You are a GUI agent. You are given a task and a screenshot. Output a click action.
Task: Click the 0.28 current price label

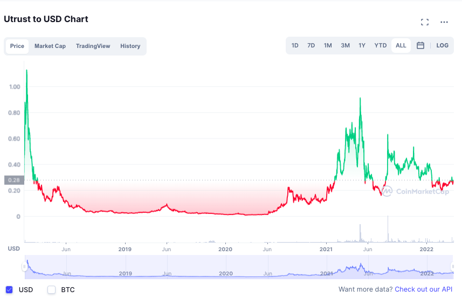click(x=14, y=180)
